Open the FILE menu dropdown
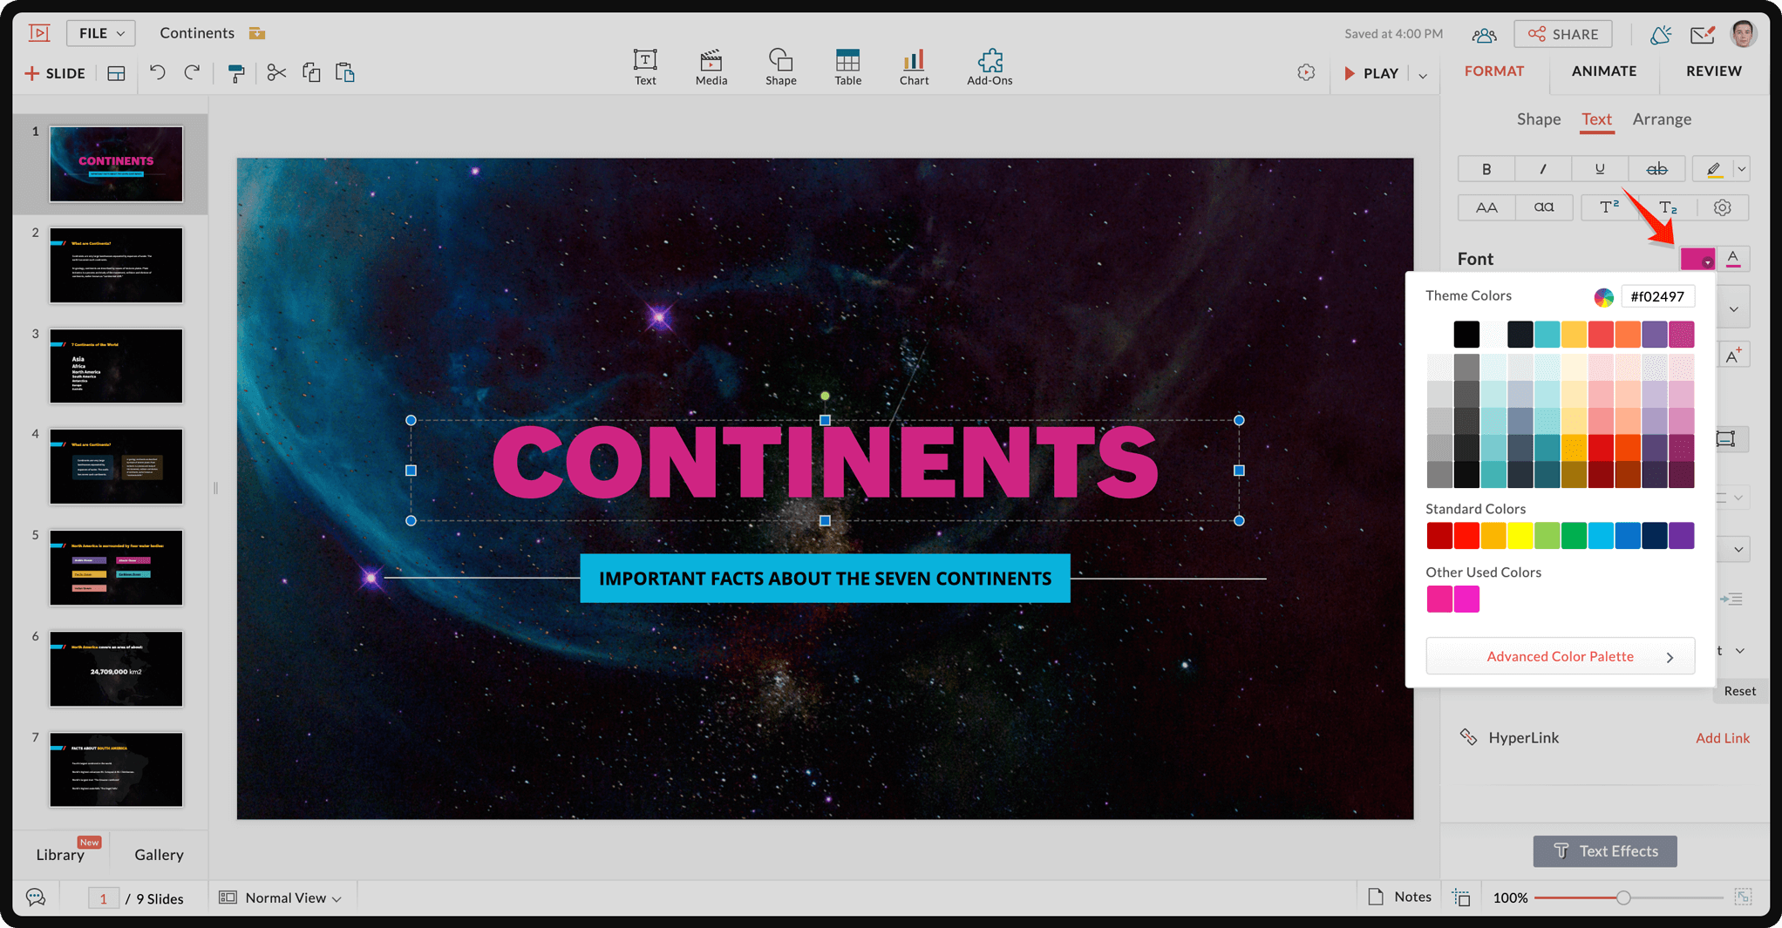This screenshot has width=1782, height=928. coord(101,33)
